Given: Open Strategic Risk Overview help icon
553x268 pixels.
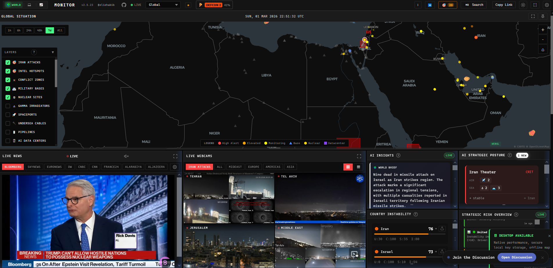Looking at the screenshot, I should click(516, 215).
